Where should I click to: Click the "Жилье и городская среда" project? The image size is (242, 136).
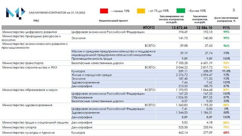(92, 75)
